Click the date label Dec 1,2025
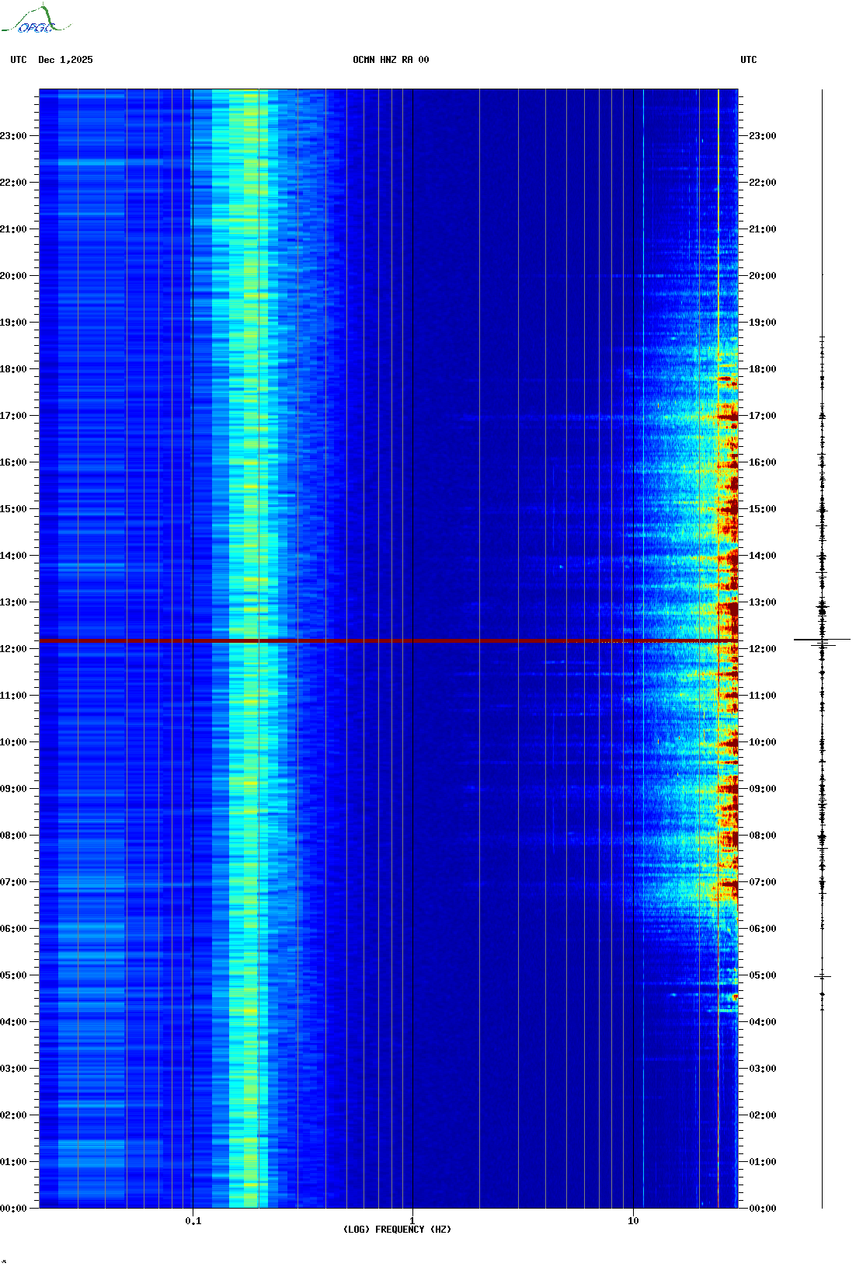 [65, 60]
